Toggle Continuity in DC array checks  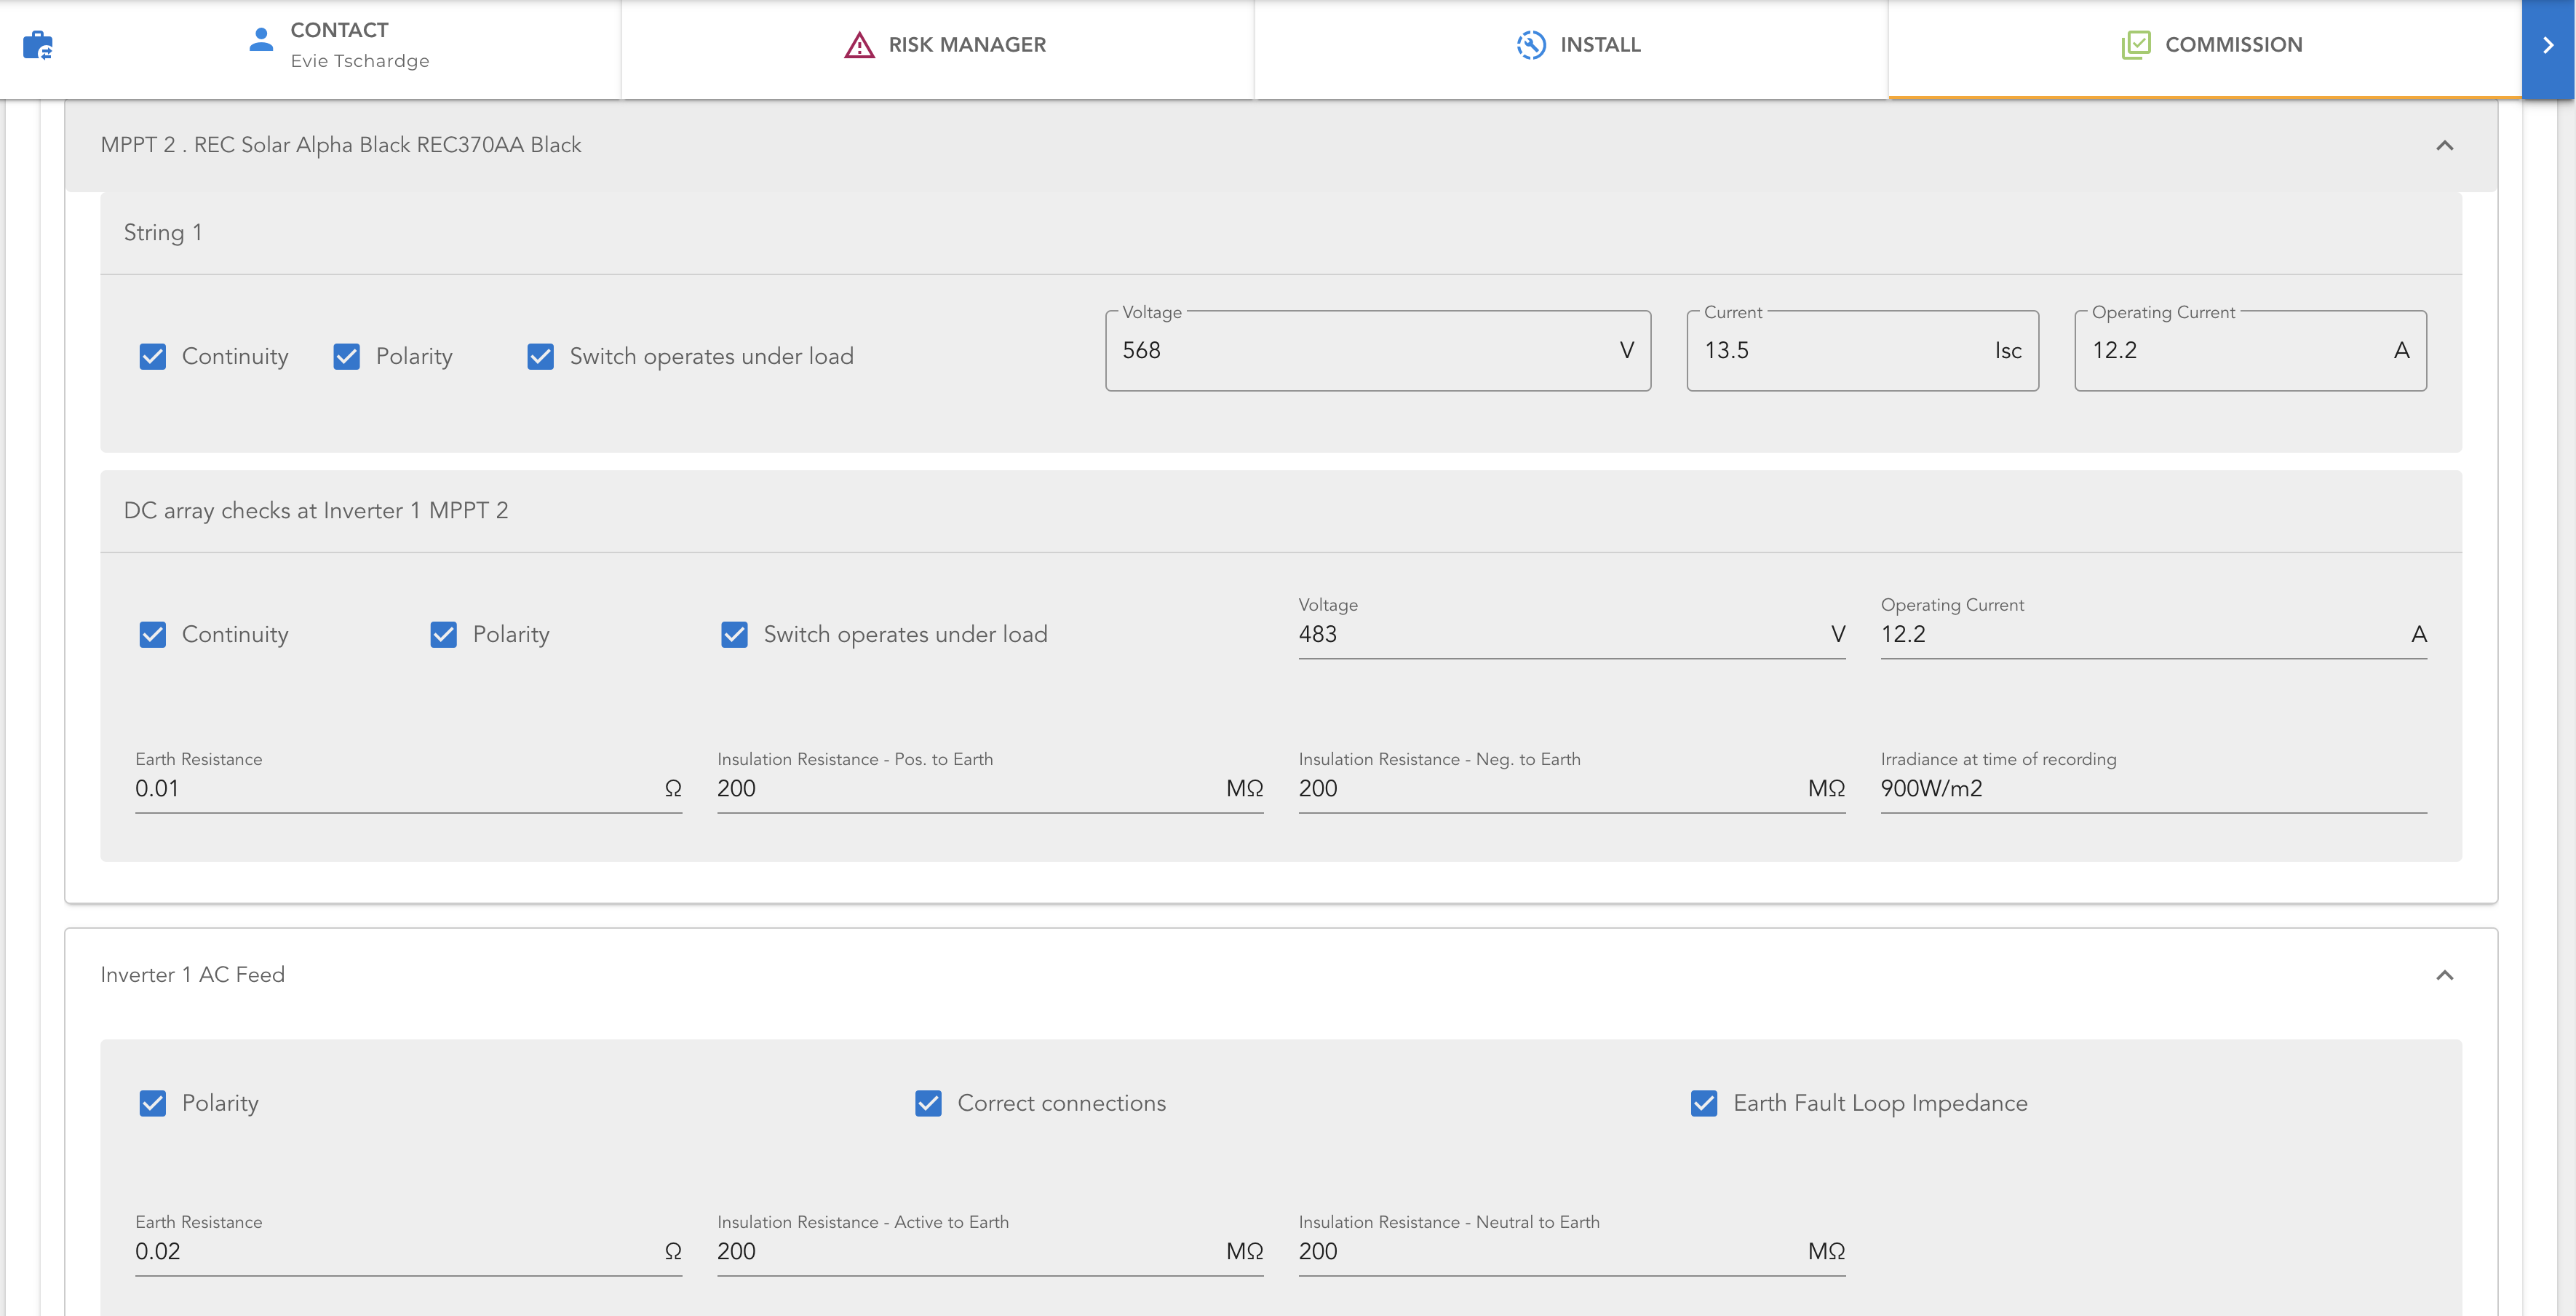click(153, 635)
